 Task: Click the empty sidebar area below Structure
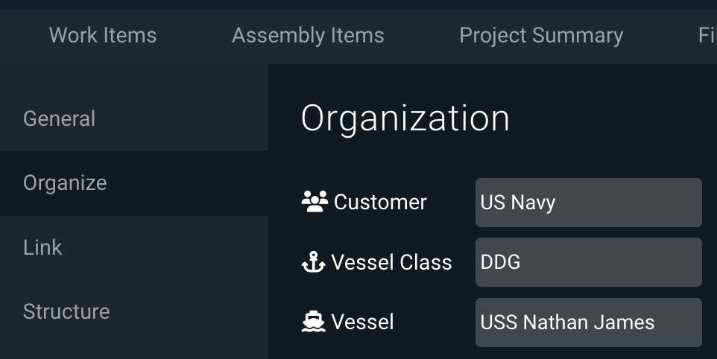[134, 352]
